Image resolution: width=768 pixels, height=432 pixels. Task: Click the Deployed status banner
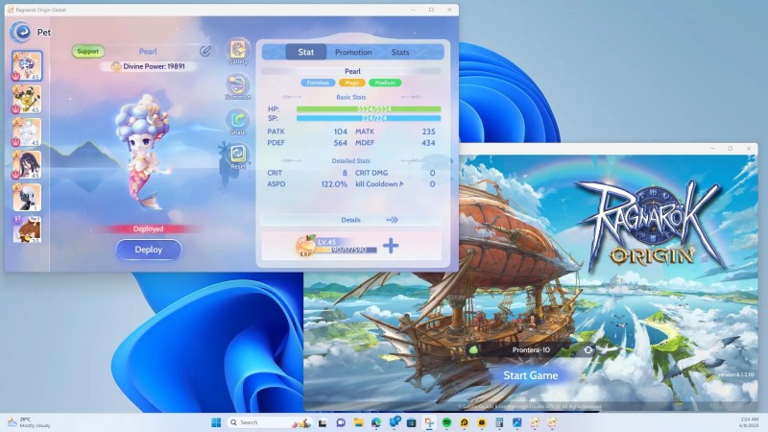pyautogui.click(x=148, y=228)
